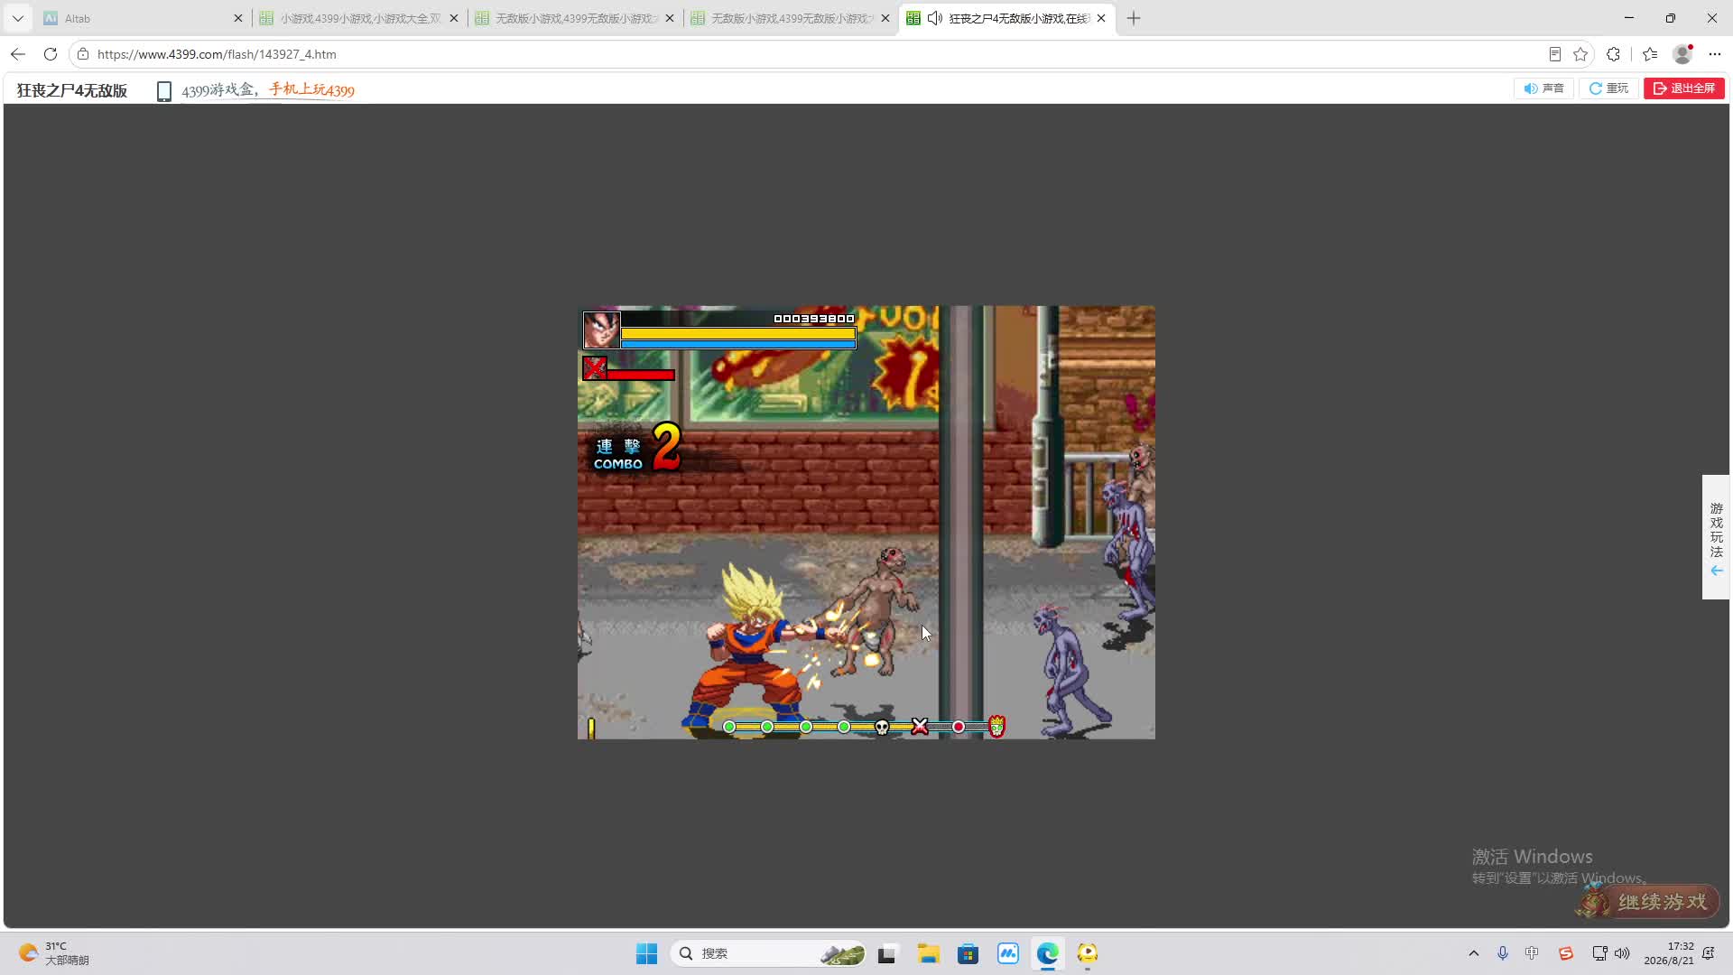Click the blue player energy bar
Image resolution: width=1733 pixels, height=975 pixels.
coord(738,344)
